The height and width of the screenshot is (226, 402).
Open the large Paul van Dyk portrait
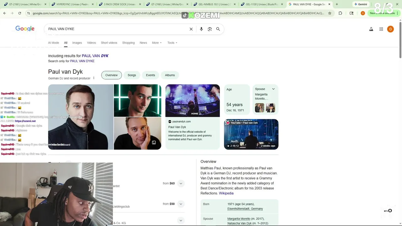pos(81,117)
